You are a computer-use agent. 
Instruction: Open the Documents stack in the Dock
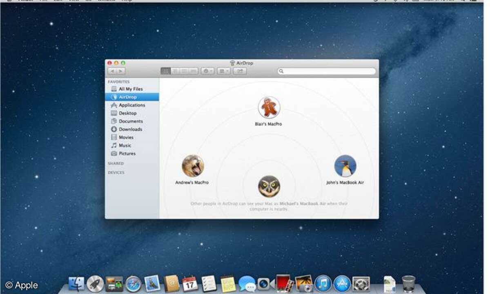pos(389,284)
